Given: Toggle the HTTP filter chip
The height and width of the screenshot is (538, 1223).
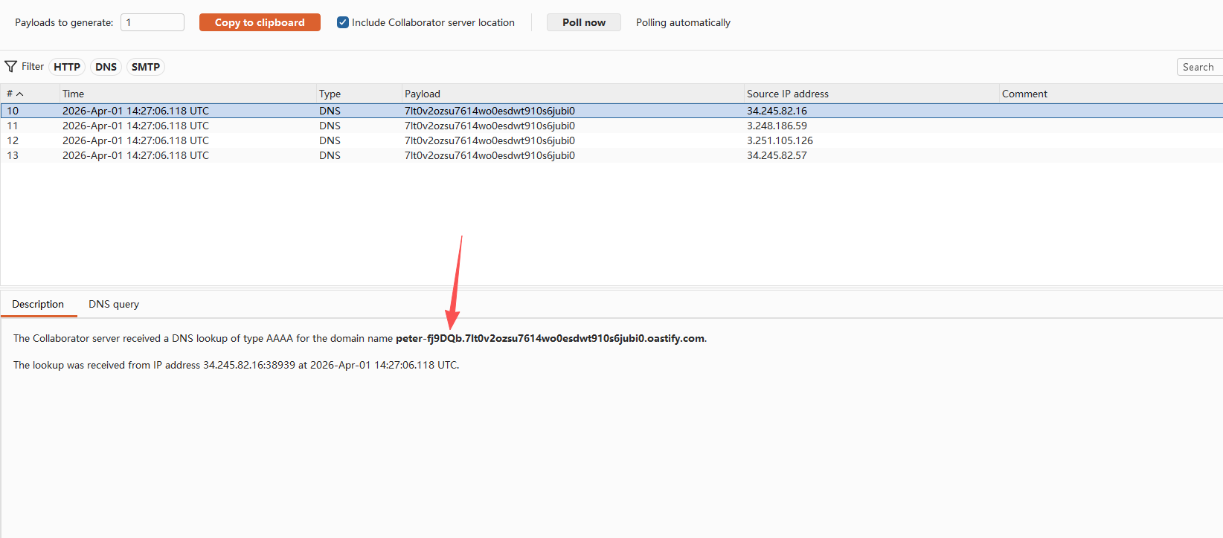Looking at the screenshot, I should [x=67, y=67].
